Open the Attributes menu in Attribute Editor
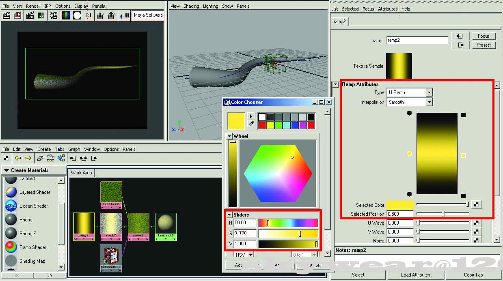 pyautogui.click(x=387, y=9)
